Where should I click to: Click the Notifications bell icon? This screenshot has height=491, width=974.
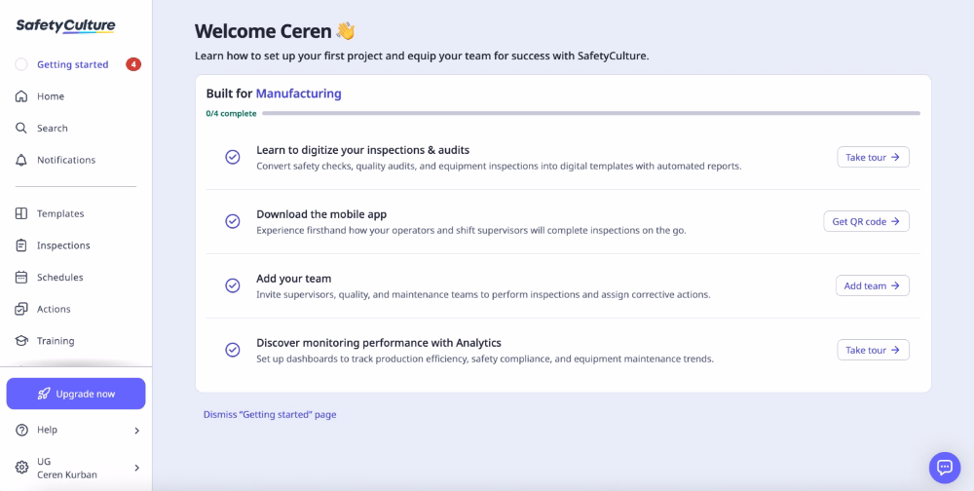pyautogui.click(x=21, y=160)
